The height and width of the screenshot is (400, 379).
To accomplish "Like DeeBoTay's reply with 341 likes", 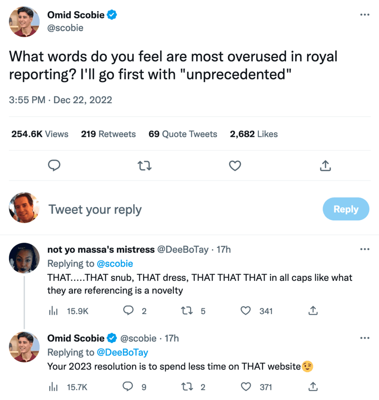I will tap(246, 311).
